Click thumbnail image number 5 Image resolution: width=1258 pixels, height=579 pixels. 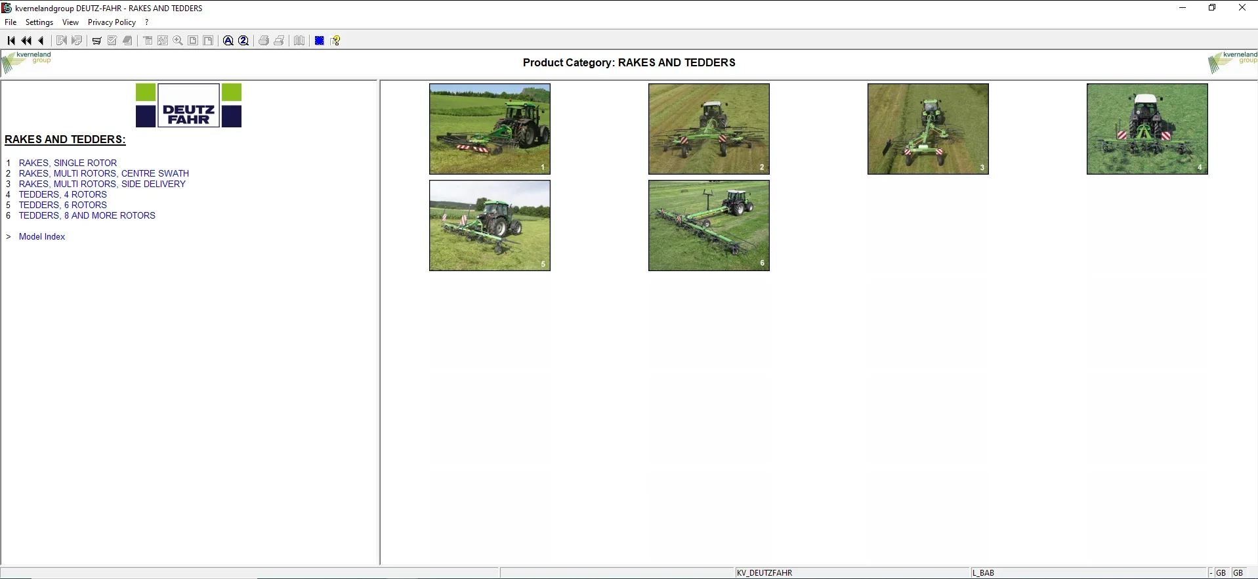490,225
